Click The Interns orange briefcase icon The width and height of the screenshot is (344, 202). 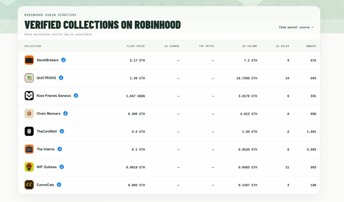point(29,149)
